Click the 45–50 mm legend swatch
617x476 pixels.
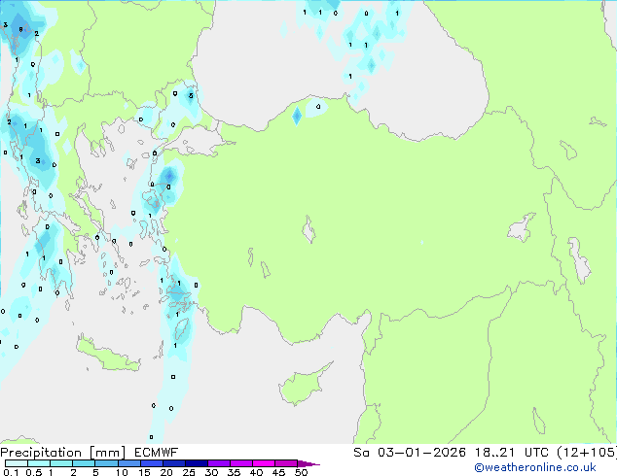coord(286,463)
